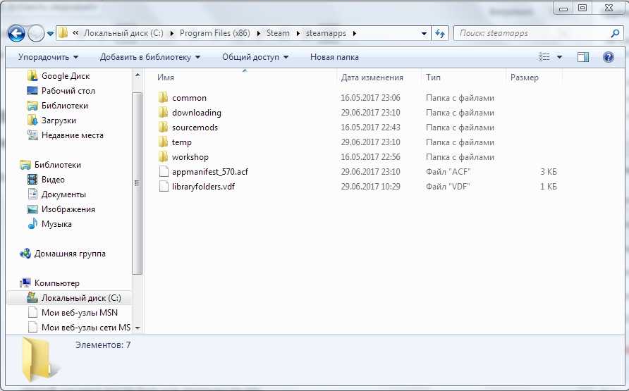
Task: Expand arrow after Steam in breadcrumb
Action: tap(298, 34)
